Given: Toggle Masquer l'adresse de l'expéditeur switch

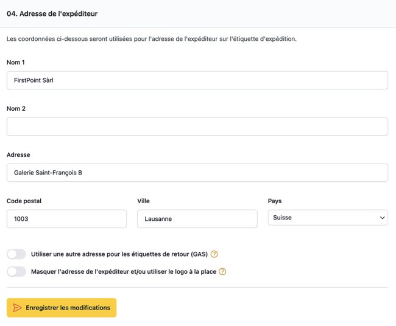Looking at the screenshot, I should [16, 272].
